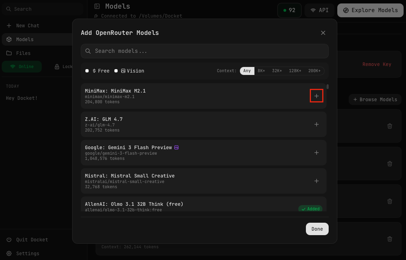Add the MiniMax M2.1 model
Image resolution: width=406 pixels, height=260 pixels.
[316, 96]
